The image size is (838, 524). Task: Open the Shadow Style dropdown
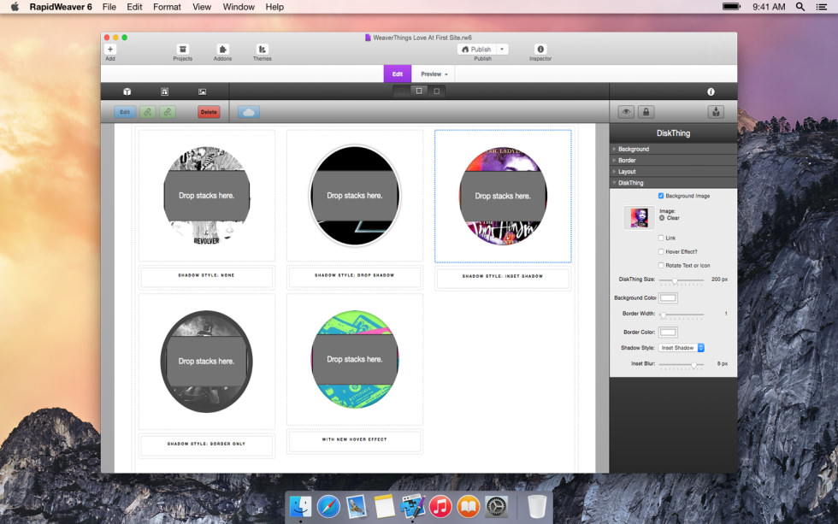point(682,348)
